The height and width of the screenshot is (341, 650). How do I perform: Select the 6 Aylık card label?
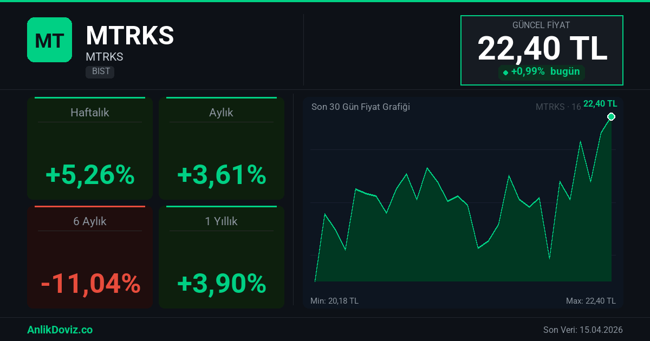tap(90, 221)
